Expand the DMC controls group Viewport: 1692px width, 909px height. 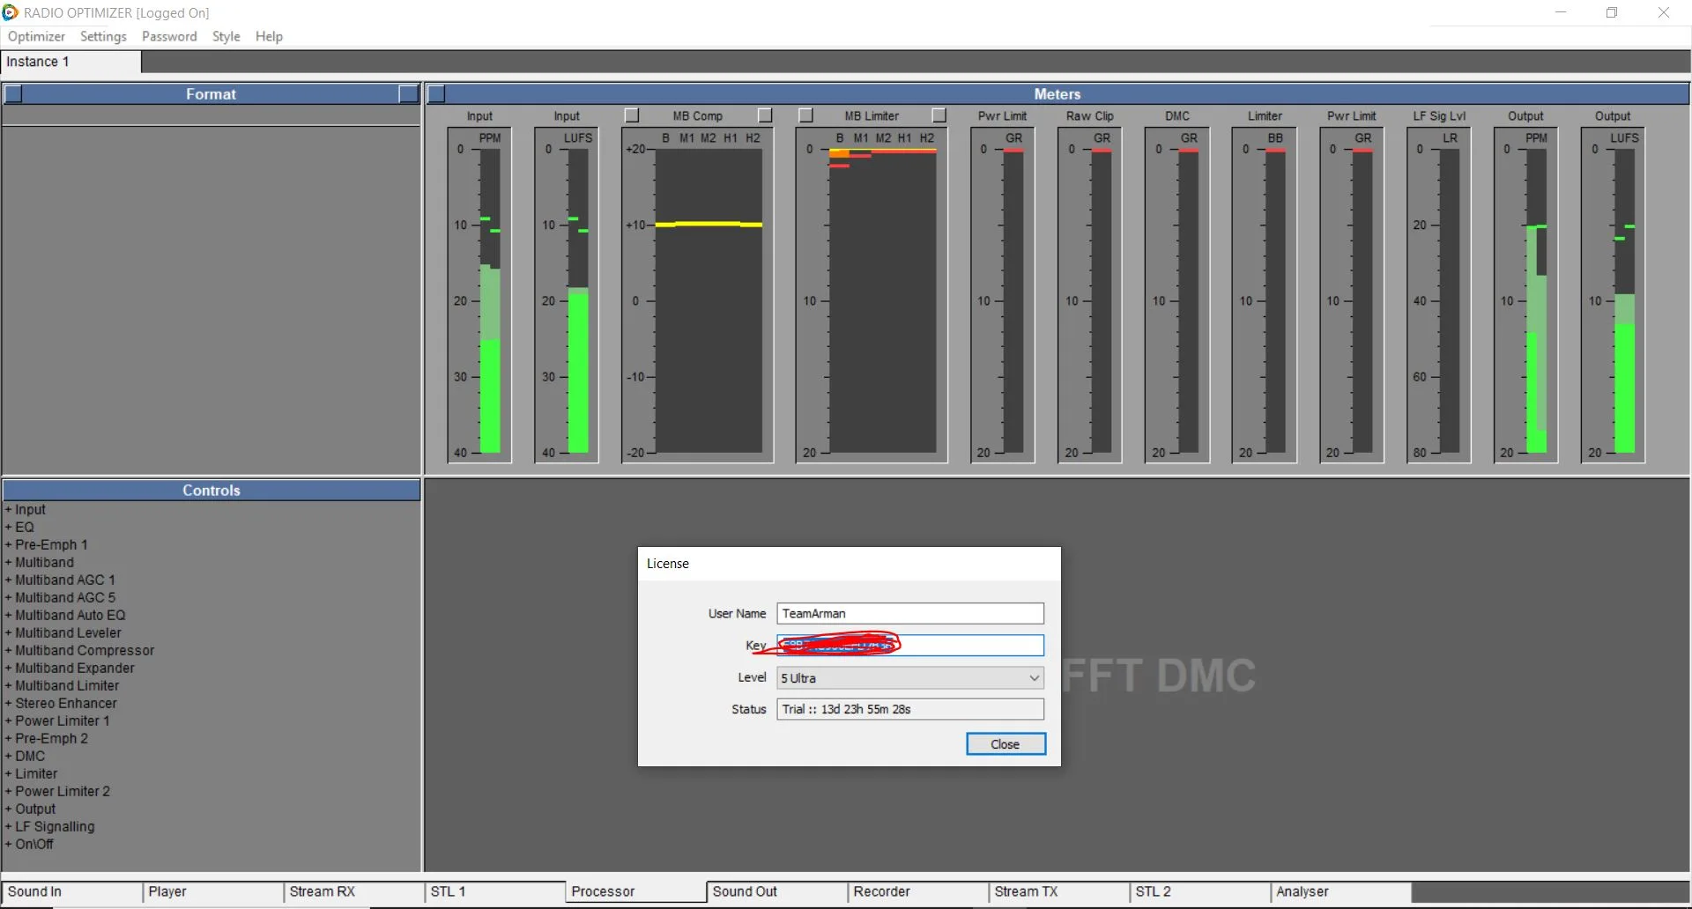click(x=25, y=757)
